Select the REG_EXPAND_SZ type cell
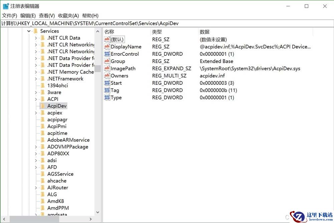This screenshot has width=334, height=223. tap(172, 68)
